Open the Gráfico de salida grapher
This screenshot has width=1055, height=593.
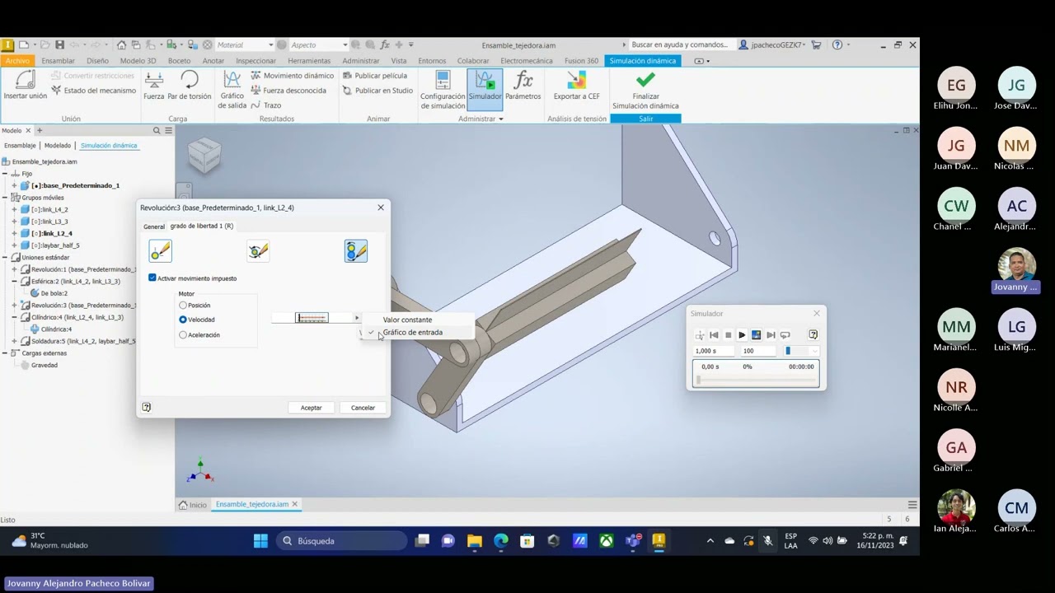(232, 90)
